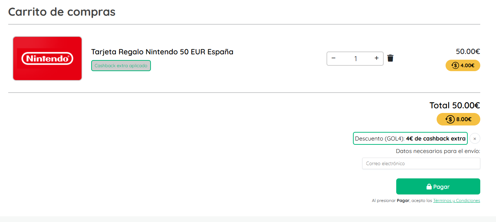Click the Nintendo gift card thumbnail
Screen dimensions: 496x222
pos(48,58)
